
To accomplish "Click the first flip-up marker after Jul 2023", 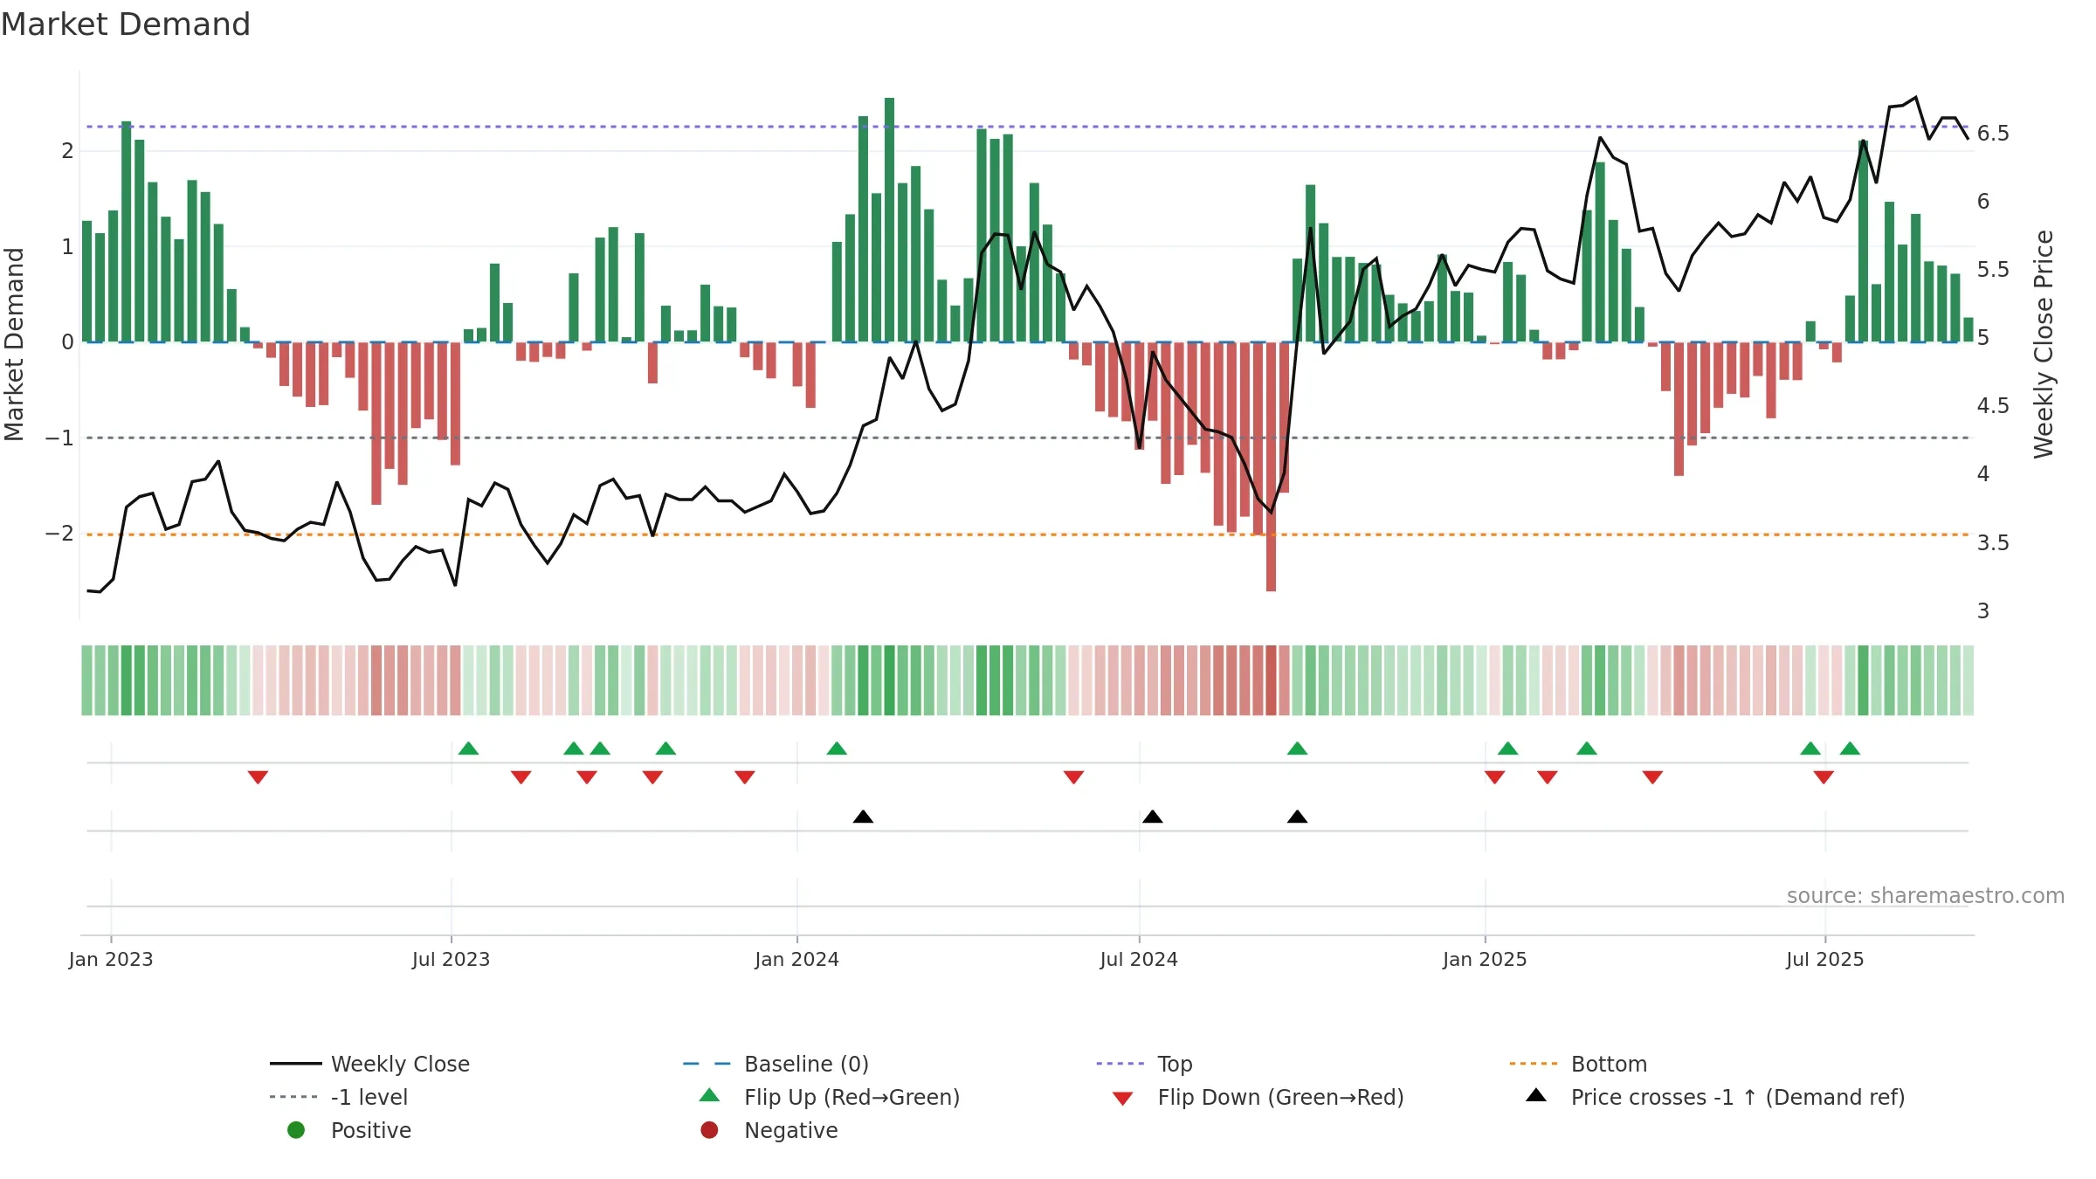I will pyautogui.click(x=468, y=748).
